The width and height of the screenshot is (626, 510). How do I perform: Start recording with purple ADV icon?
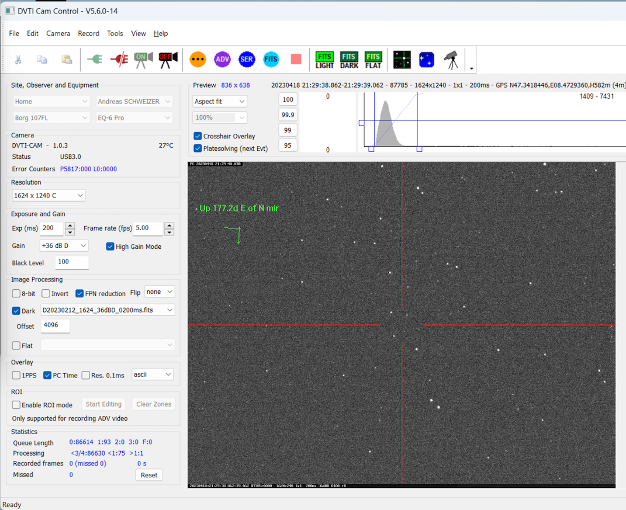[x=222, y=59]
